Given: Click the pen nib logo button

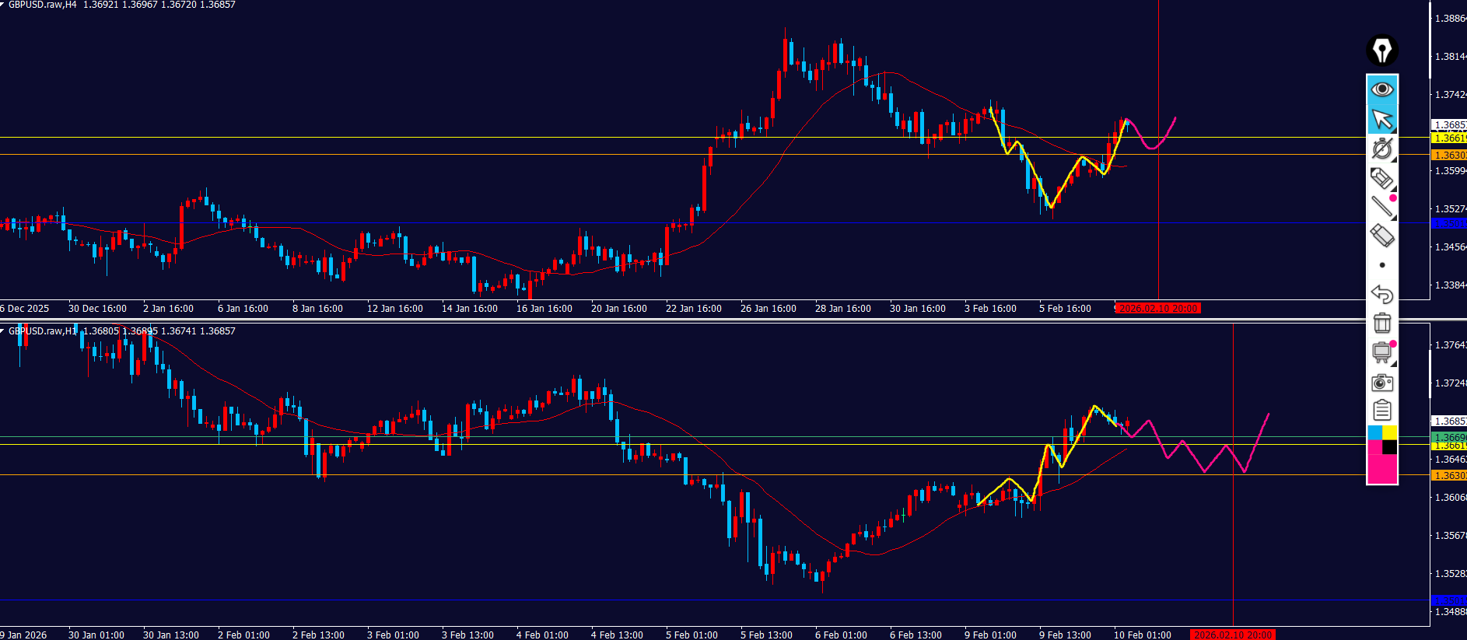Looking at the screenshot, I should click(1381, 51).
